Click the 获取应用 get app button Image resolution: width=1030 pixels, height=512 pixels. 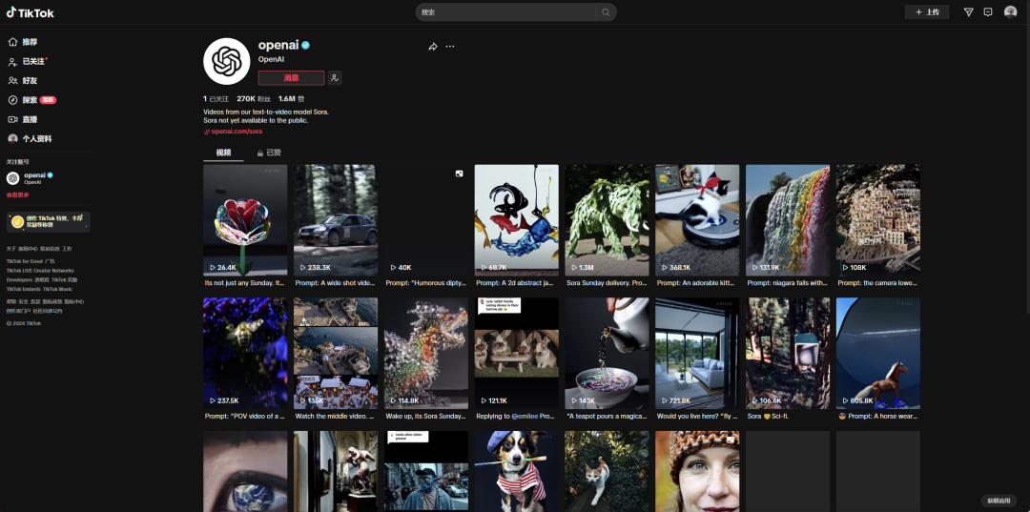(999, 501)
